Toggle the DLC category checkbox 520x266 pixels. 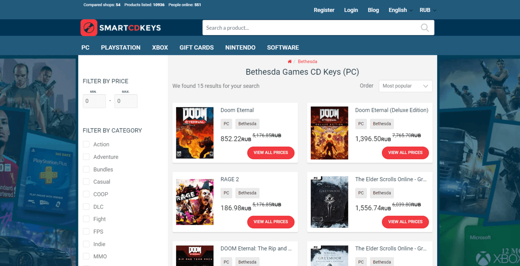pos(86,207)
